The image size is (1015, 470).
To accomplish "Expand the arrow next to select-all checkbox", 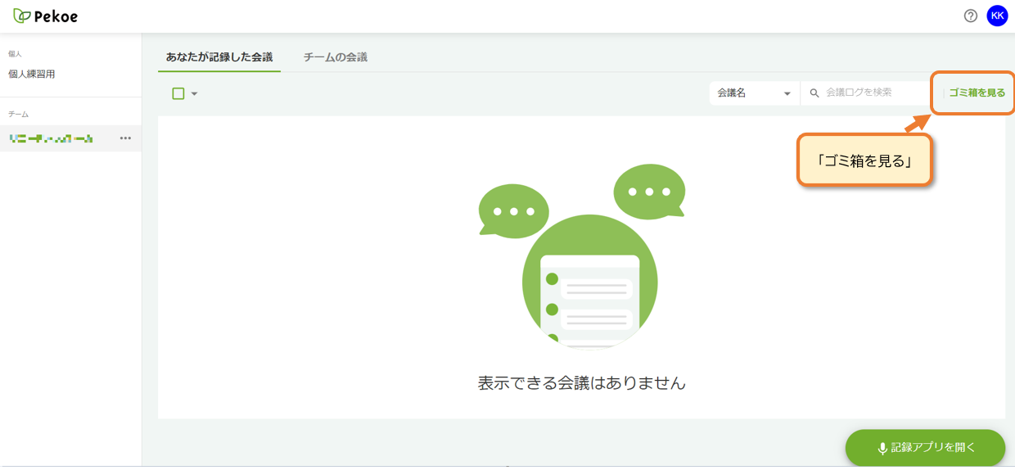I will coord(195,93).
